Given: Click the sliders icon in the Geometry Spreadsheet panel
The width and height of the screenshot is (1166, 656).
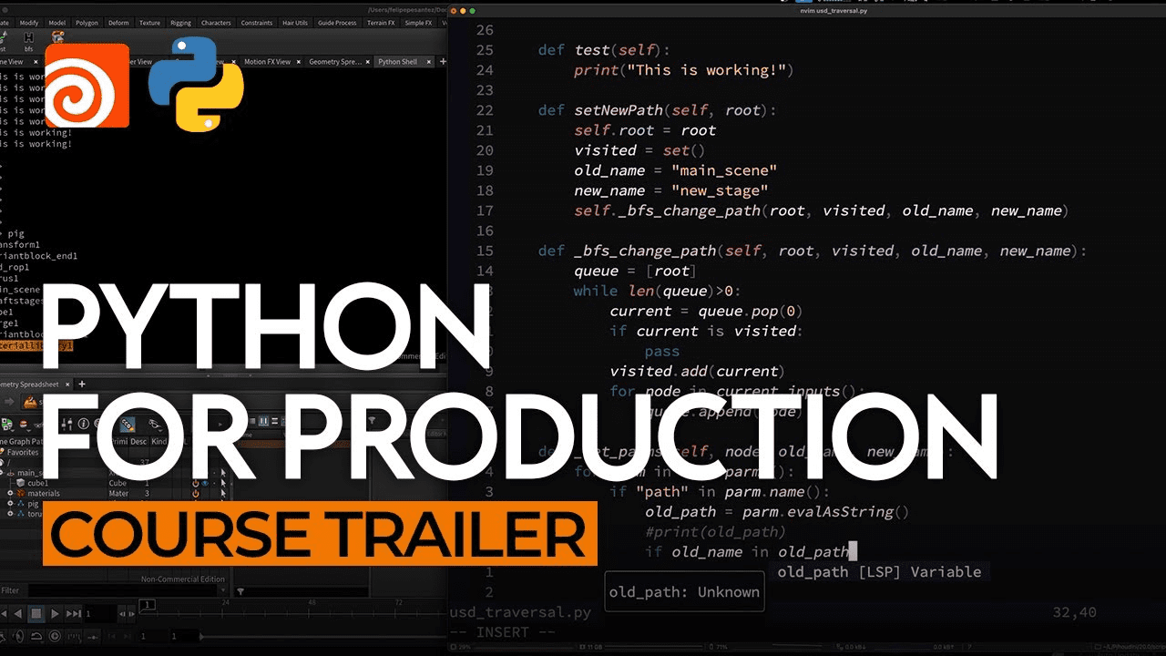Looking at the screenshot, I should click(66, 423).
